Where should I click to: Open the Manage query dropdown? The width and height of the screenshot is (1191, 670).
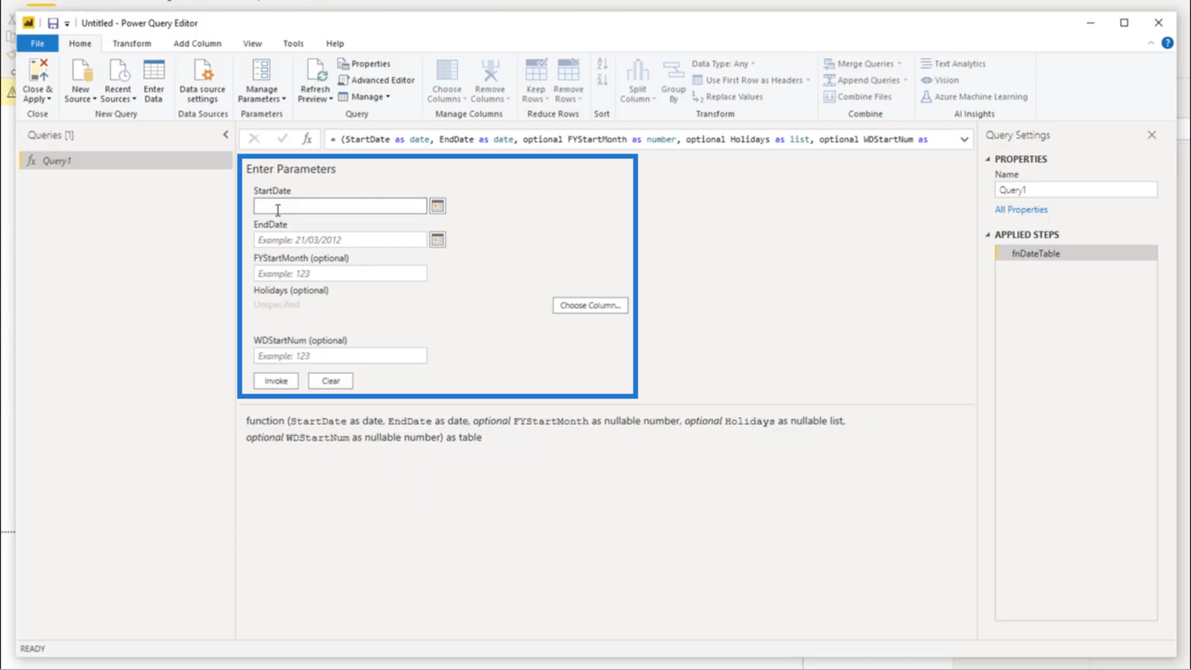(364, 97)
